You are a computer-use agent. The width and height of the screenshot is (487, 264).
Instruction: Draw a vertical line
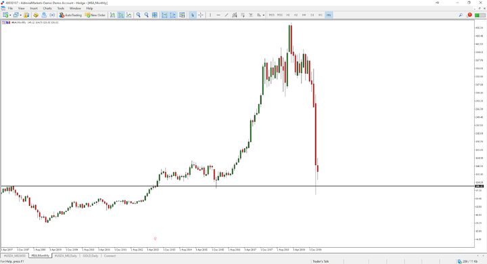coord(210,15)
